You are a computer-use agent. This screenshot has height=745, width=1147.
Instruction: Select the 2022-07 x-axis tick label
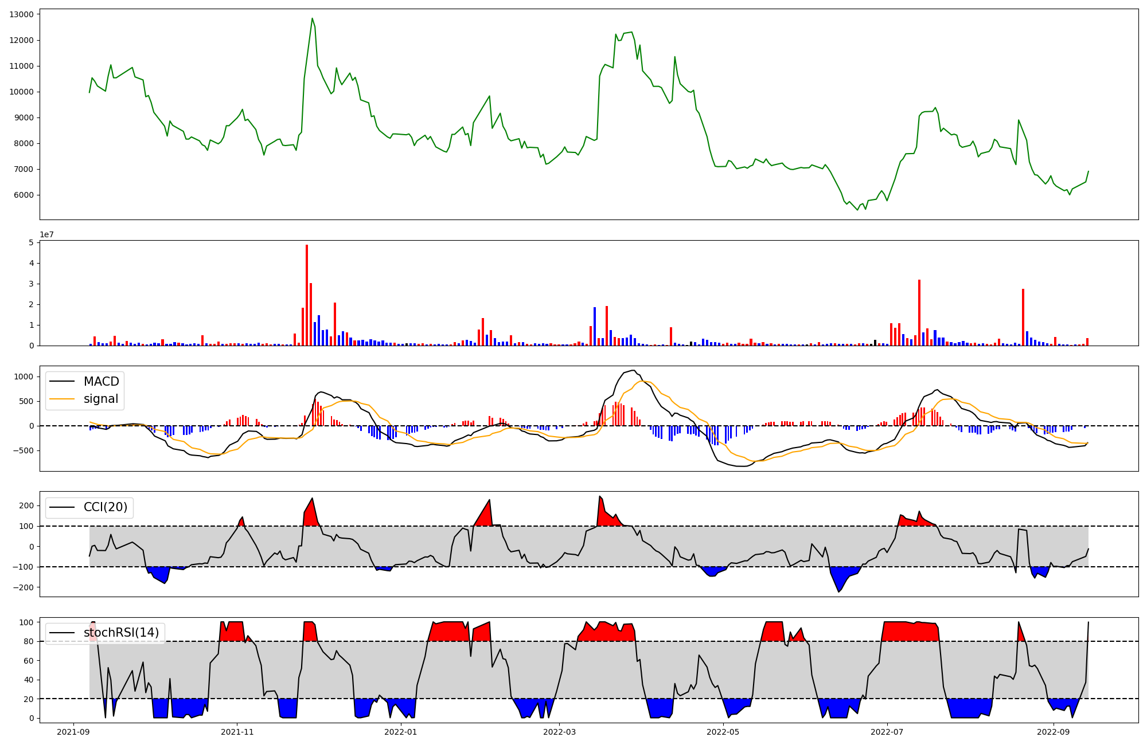coord(887,732)
